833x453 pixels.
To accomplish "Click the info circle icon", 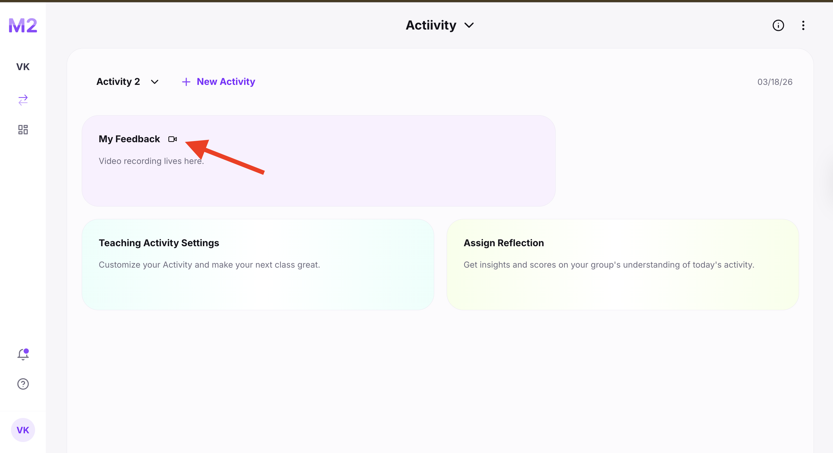I will pos(778,25).
